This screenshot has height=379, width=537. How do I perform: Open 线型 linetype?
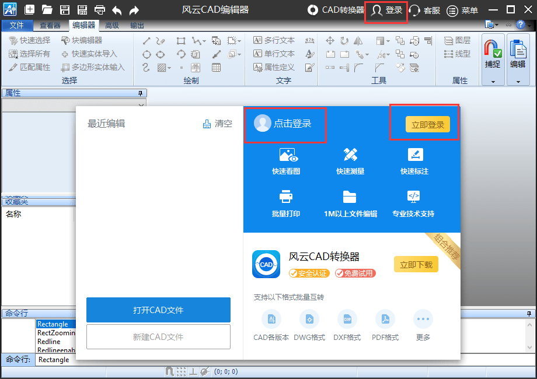tap(457, 54)
